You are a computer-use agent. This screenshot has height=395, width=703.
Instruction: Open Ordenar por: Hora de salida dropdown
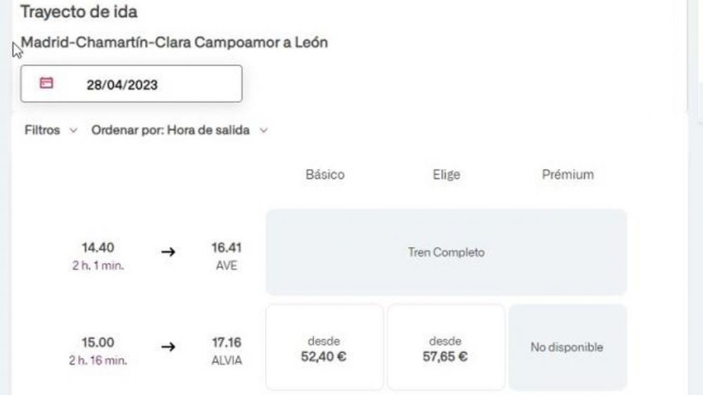coord(179,130)
